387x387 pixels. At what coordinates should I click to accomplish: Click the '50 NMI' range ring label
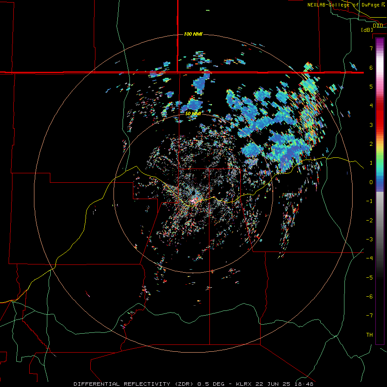(x=193, y=114)
